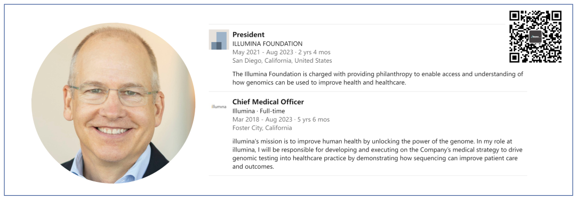Open the President job title

(x=249, y=35)
